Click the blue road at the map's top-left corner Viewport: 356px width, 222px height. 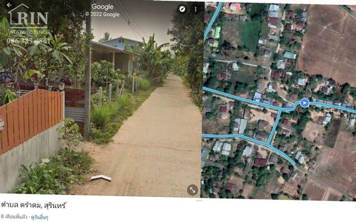click(x=213, y=20)
